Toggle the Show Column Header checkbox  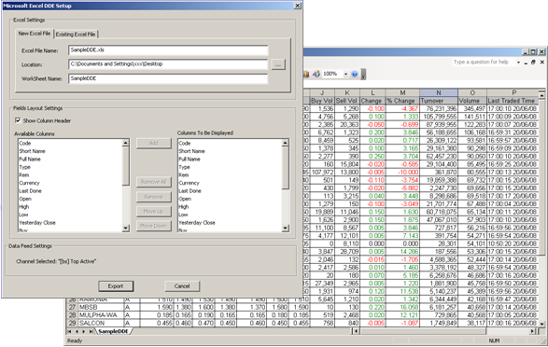pos(18,120)
